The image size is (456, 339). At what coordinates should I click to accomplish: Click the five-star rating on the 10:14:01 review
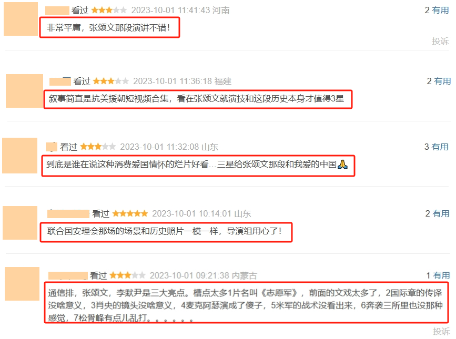pos(130,214)
